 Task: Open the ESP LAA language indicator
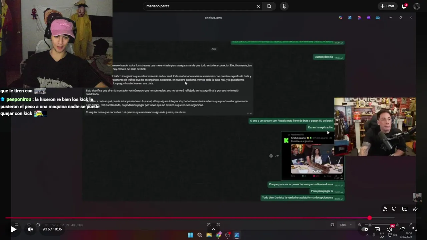[382, 235]
